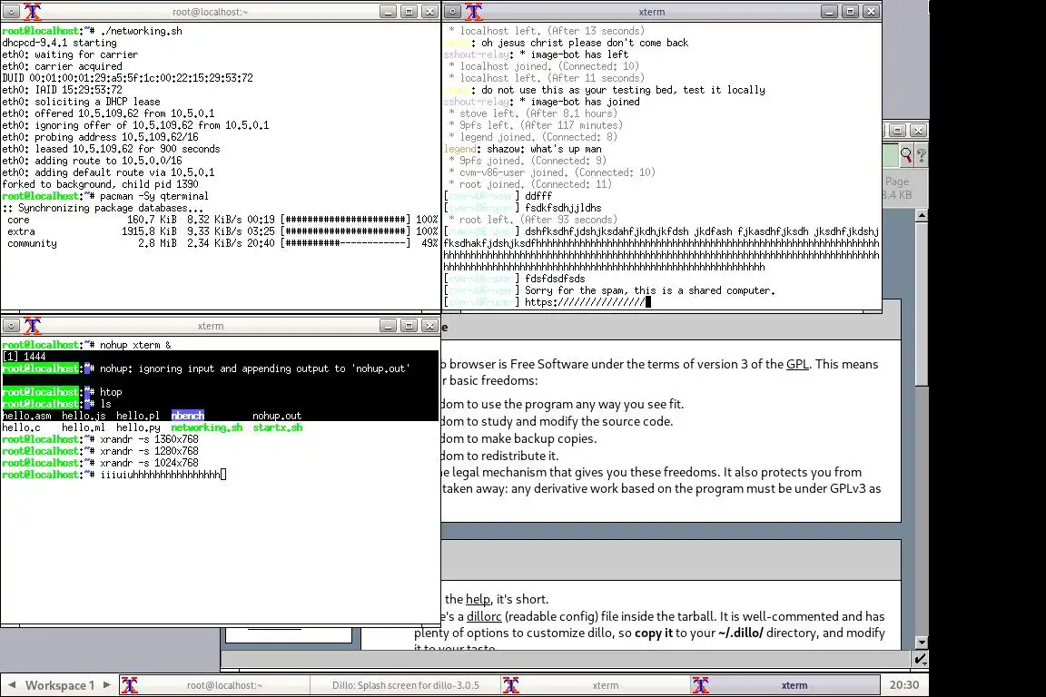The width and height of the screenshot is (1046, 697).
Task: Select Dillo Splash screen taskbar entry
Action: pyautogui.click(x=406, y=685)
